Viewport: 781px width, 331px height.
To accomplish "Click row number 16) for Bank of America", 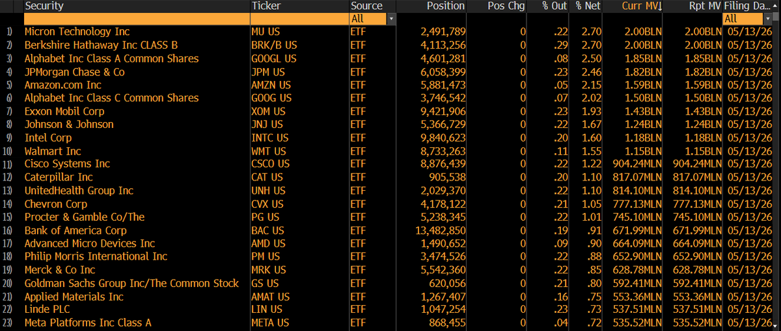I will (x=7, y=230).
